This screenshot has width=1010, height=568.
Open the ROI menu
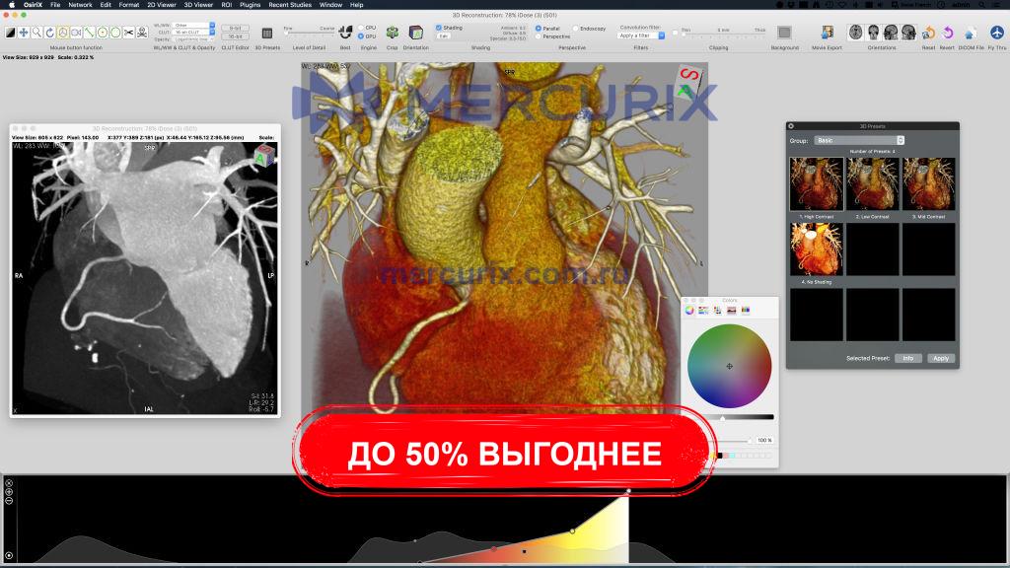pyautogui.click(x=226, y=5)
